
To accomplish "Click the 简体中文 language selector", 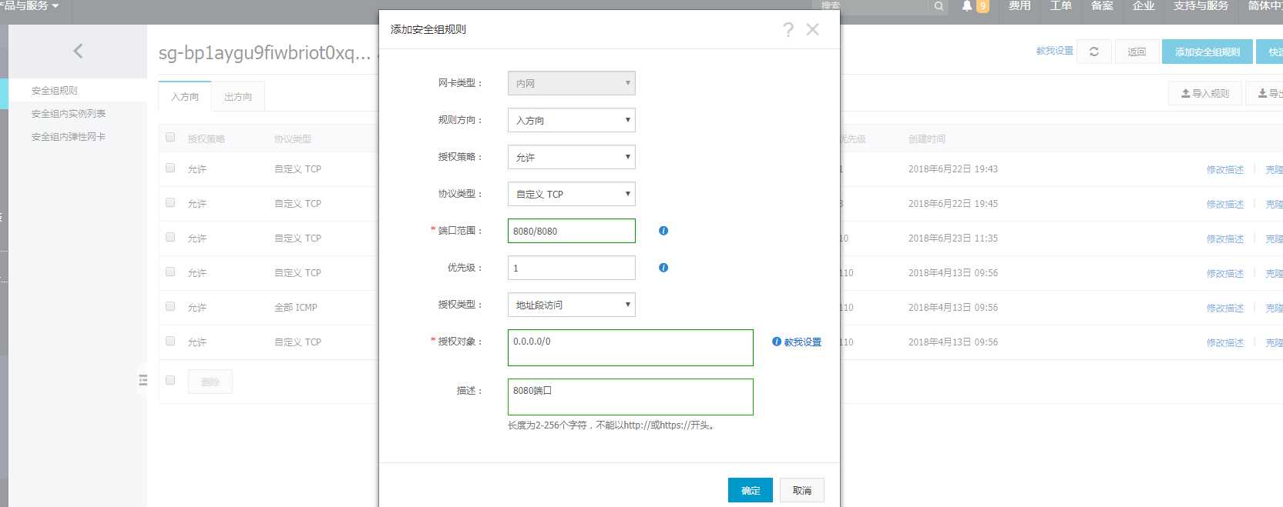I will pyautogui.click(x=1265, y=6).
